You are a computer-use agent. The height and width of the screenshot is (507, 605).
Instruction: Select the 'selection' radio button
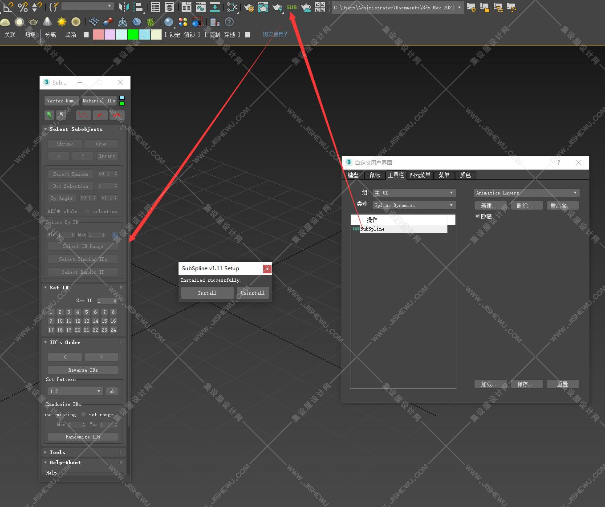tap(87, 211)
